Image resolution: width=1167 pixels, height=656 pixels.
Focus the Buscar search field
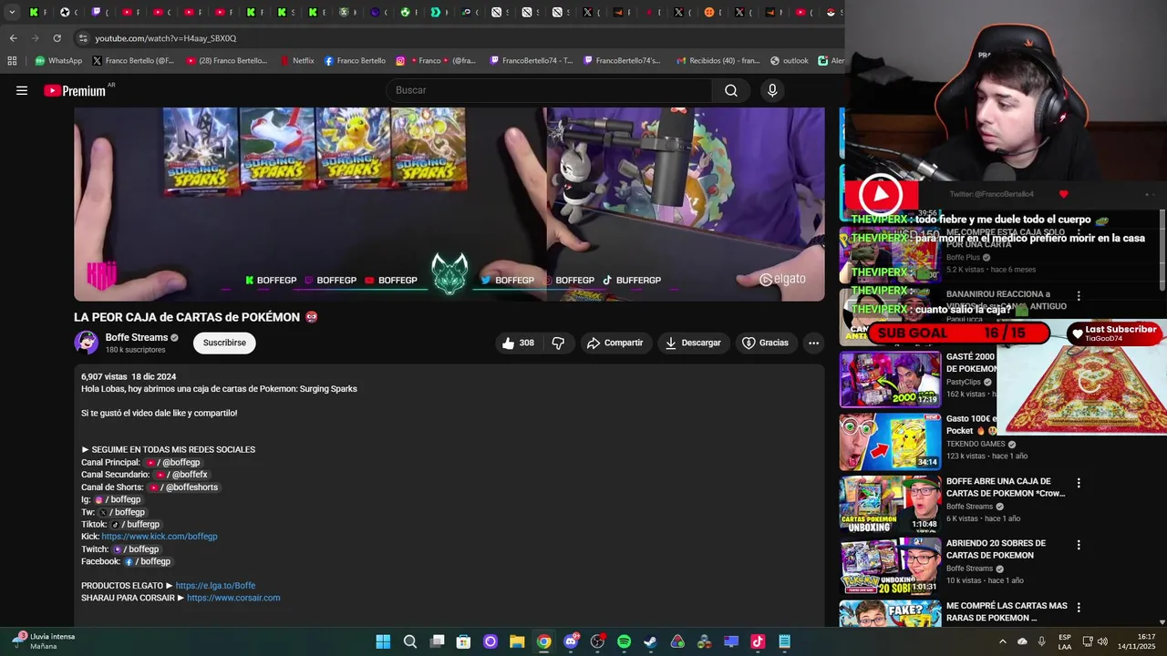coord(550,90)
